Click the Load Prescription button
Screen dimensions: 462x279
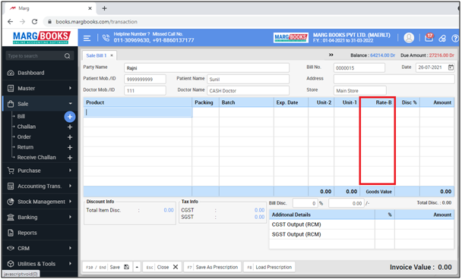[270, 267]
